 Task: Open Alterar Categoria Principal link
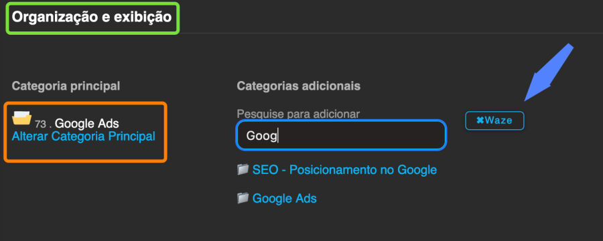coord(84,136)
